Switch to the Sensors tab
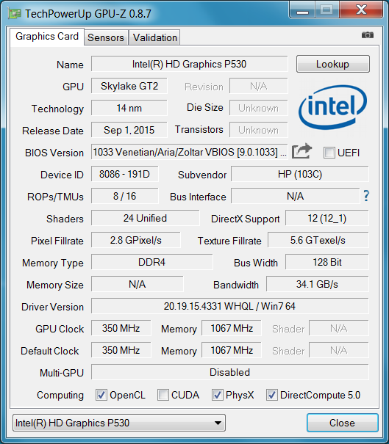This screenshot has width=389, height=444. pyautogui.click(x=106, y=37)
